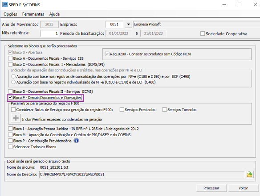Open the Ferramentas menu
The height and width of the screenshot is (196, 260).
click(33, 14)
